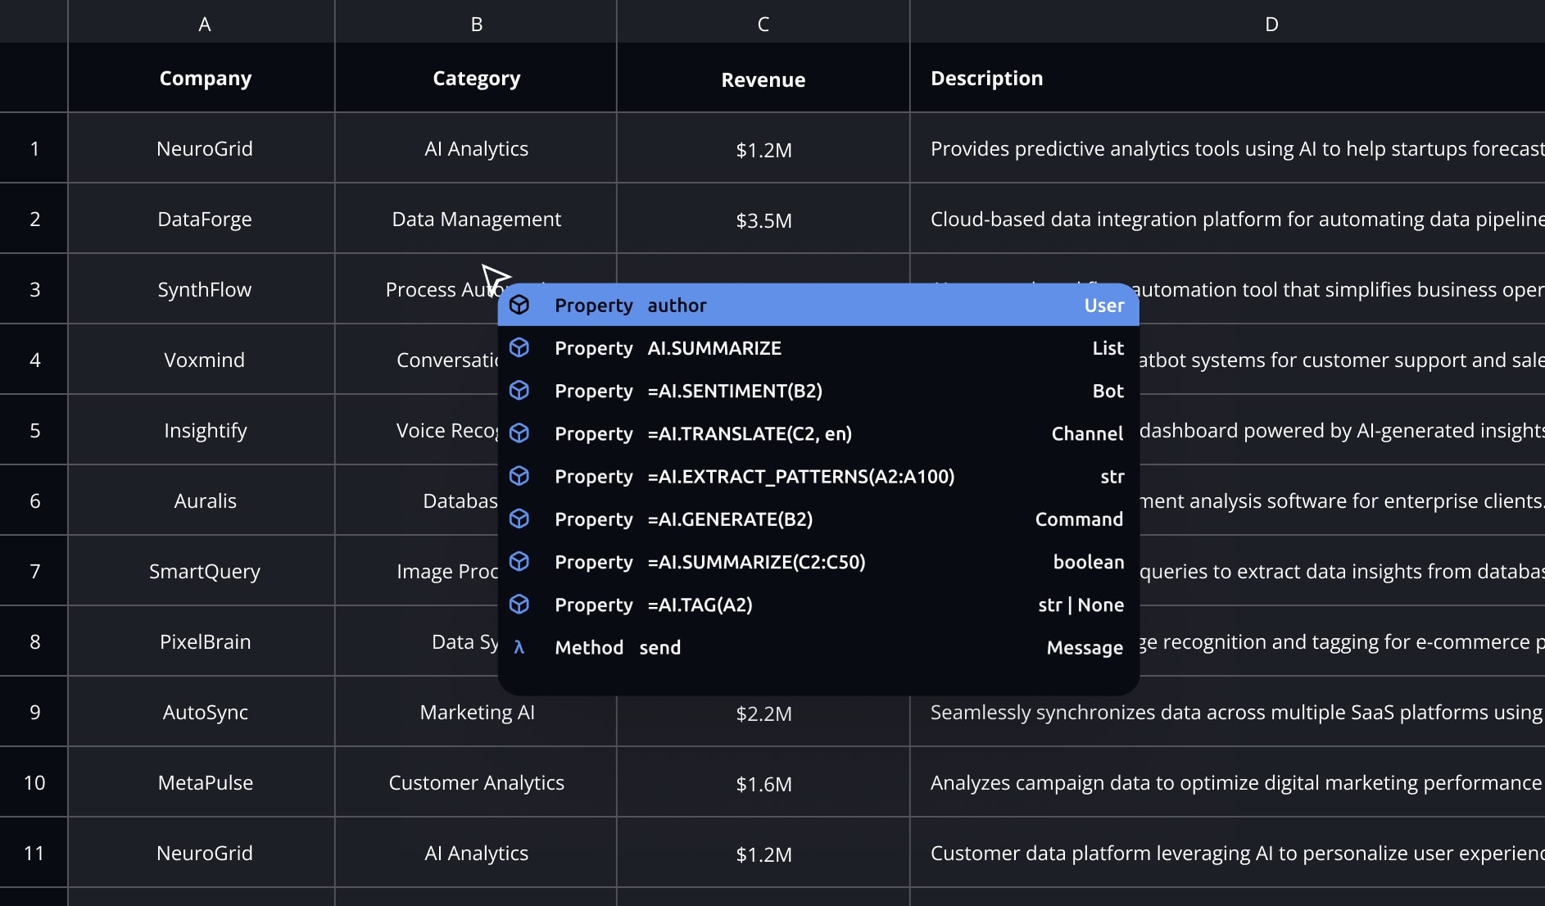Screen dimensions: 1545x906
Task: Click the $1.6M revenue cell
Action: 763,782
